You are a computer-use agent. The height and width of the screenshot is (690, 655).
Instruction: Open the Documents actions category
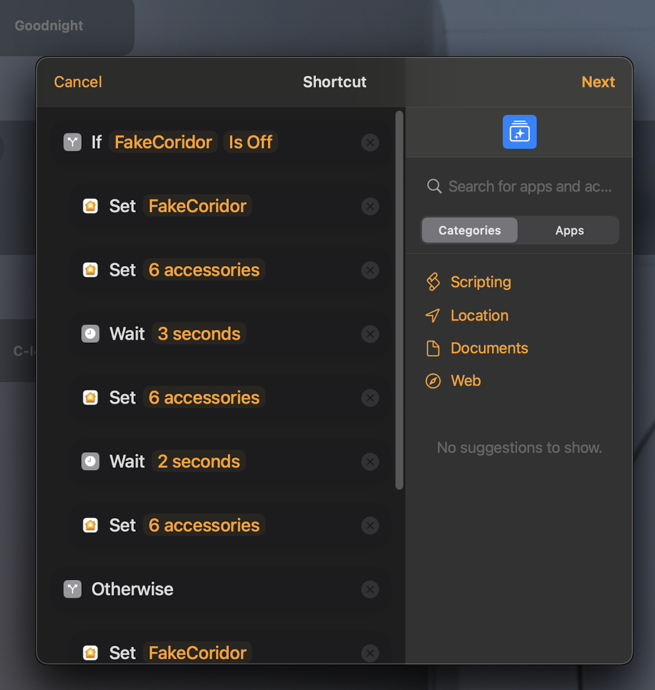coord(489,348)
